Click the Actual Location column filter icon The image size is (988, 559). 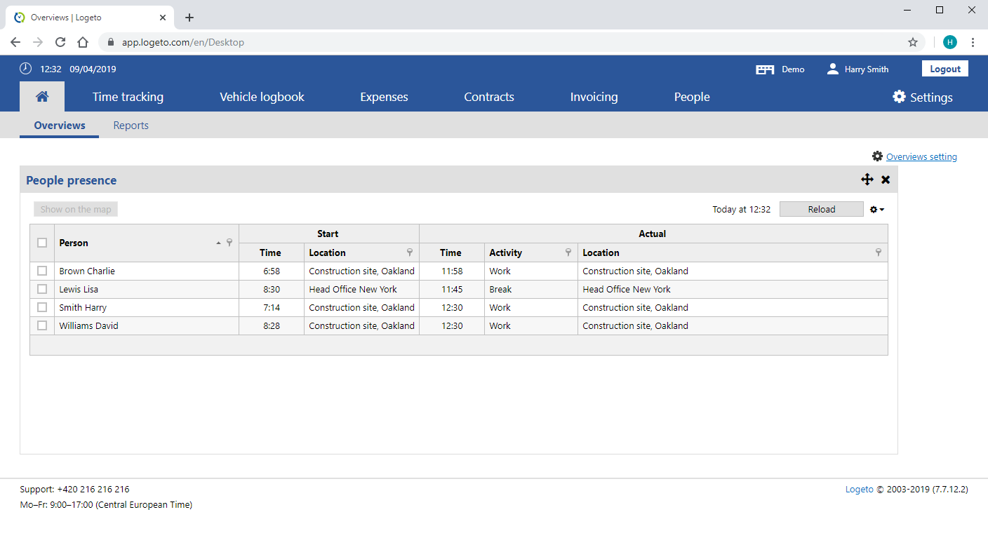[879, 252]
